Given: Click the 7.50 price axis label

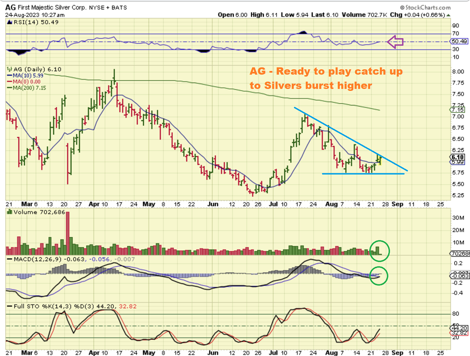Looking at the screenshot, I should click(458, 94).
